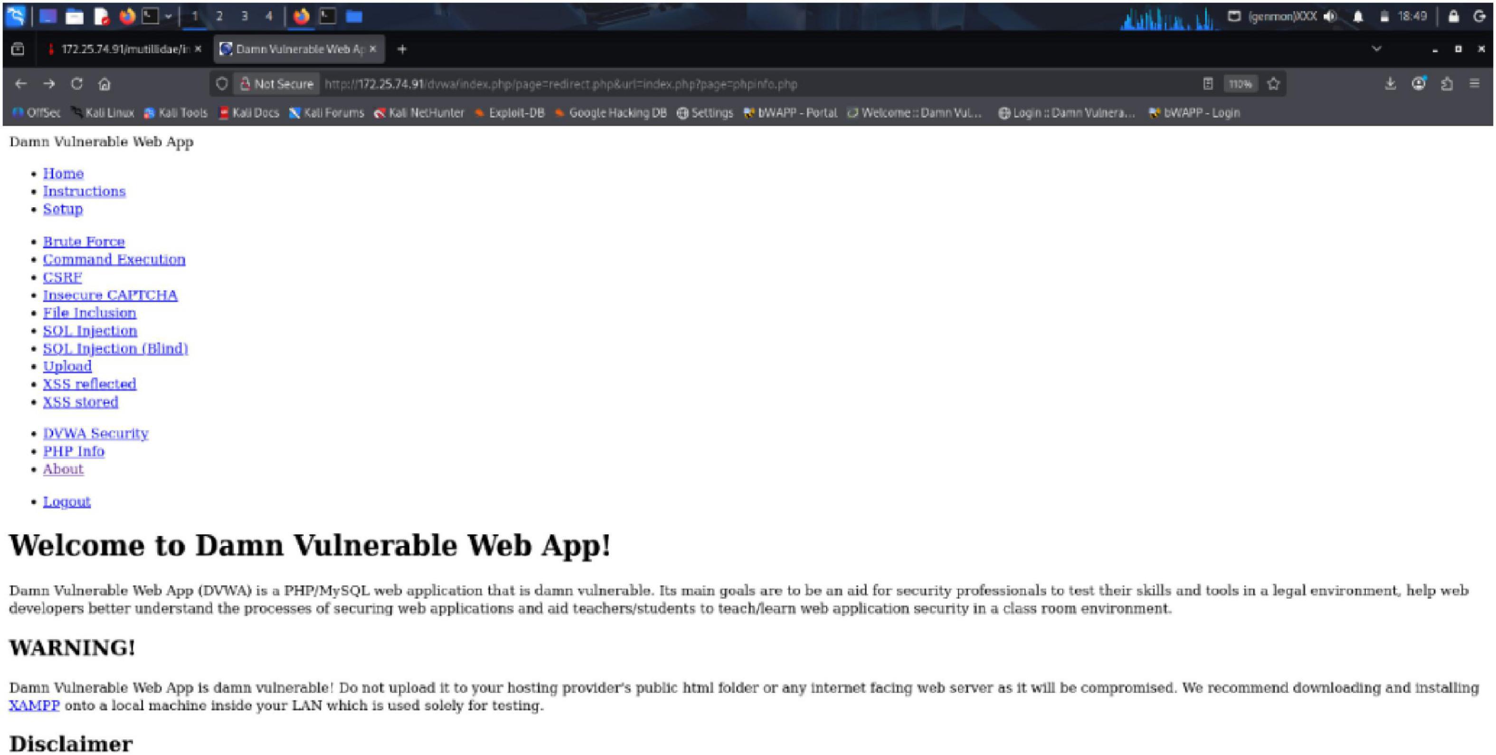Open the XSS reflected link
Screen dimensions: 1496x755
[89, 383]
